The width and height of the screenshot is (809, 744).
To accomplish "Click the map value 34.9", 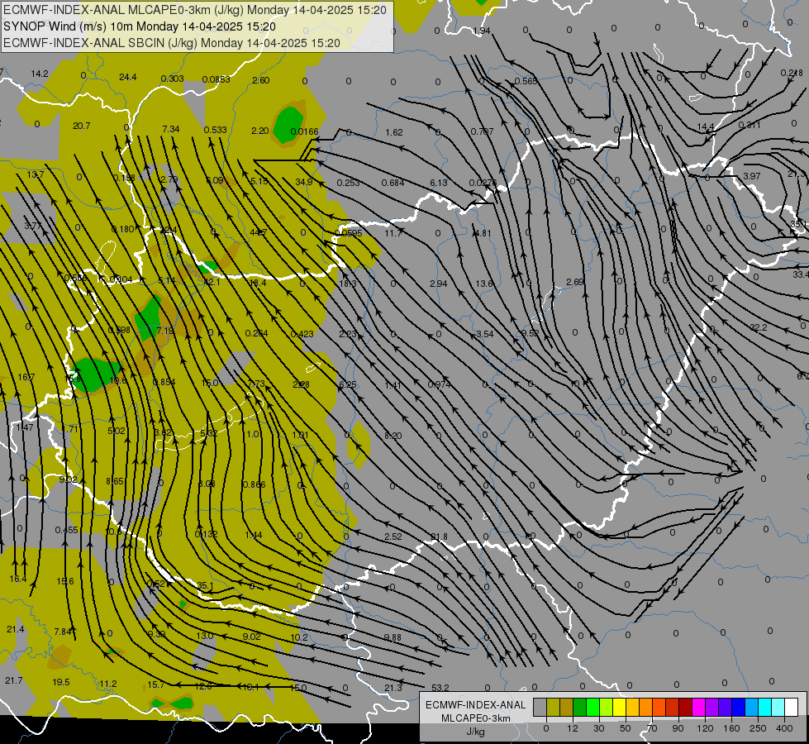I will (304, 182).
